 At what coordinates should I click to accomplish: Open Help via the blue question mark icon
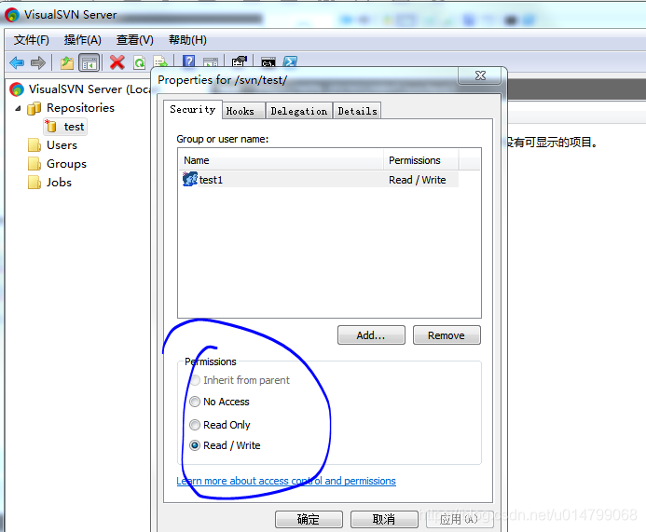188,61
